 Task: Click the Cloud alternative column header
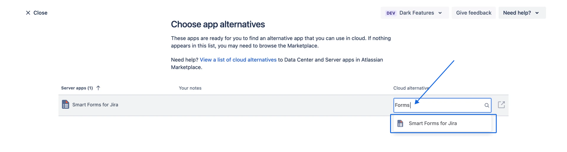point(411,88)
